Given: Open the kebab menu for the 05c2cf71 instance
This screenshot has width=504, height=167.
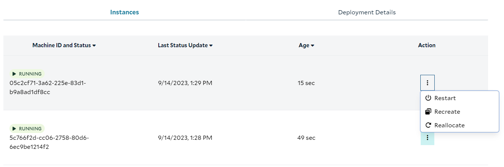Looking at the screenshot, I should (428, 83).
